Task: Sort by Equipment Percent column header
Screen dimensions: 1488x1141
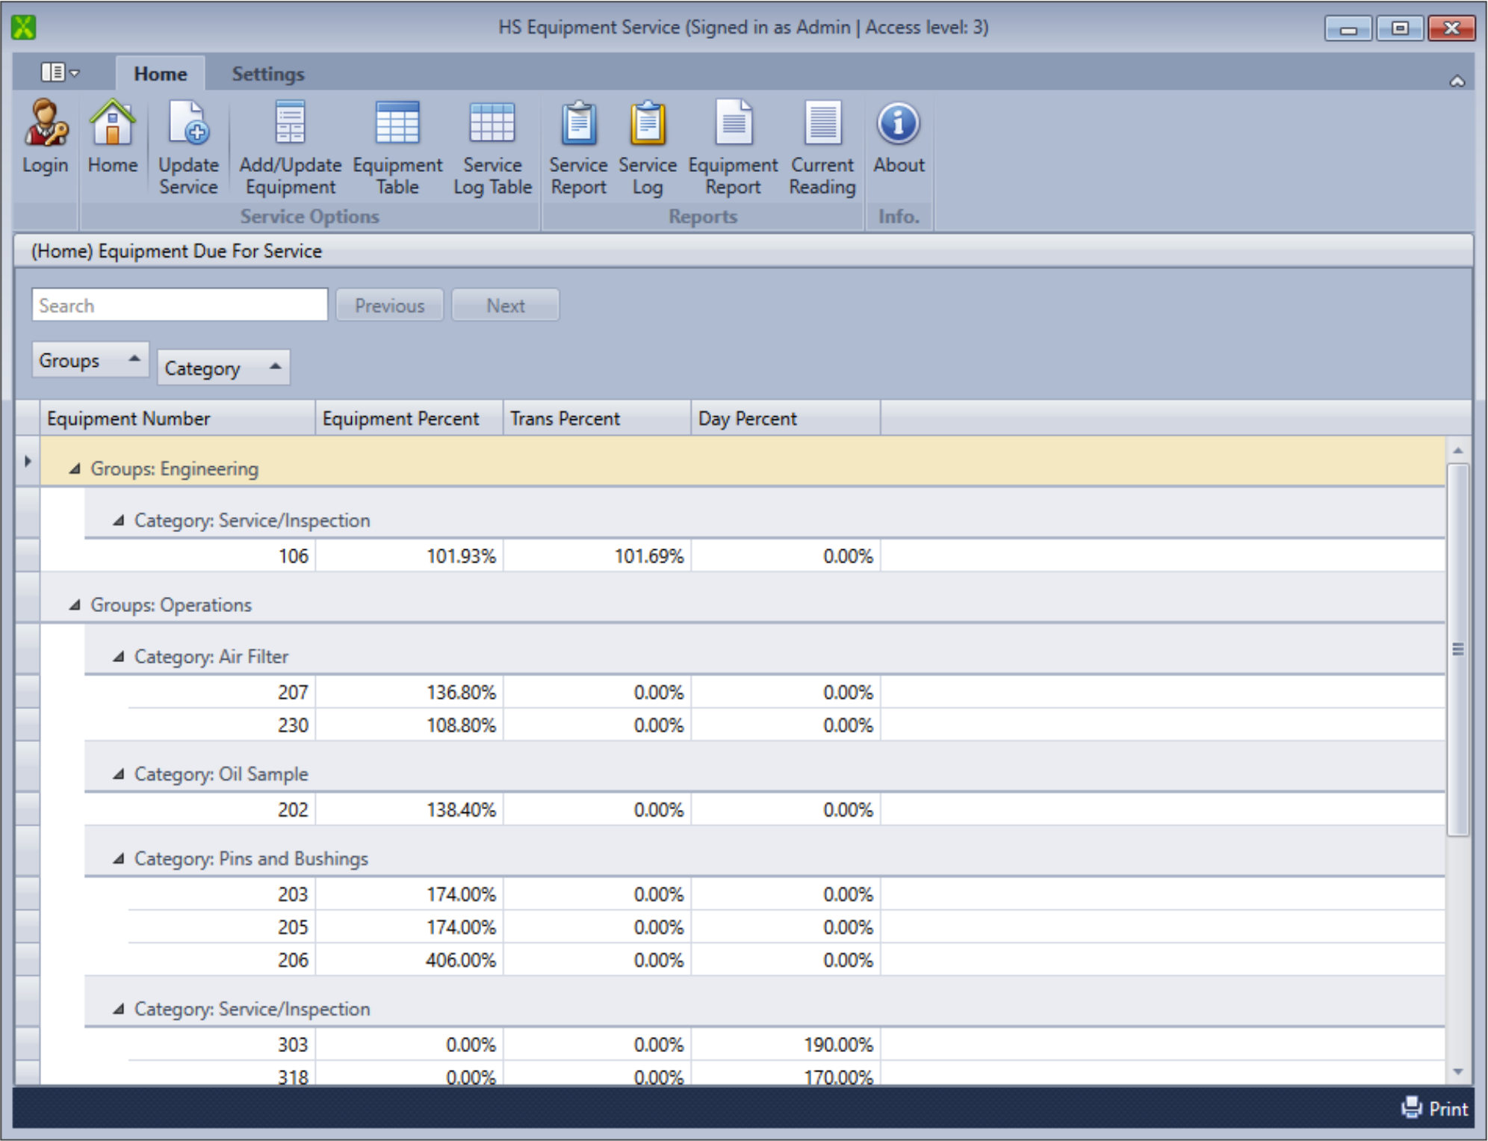Action: (409, 418)
